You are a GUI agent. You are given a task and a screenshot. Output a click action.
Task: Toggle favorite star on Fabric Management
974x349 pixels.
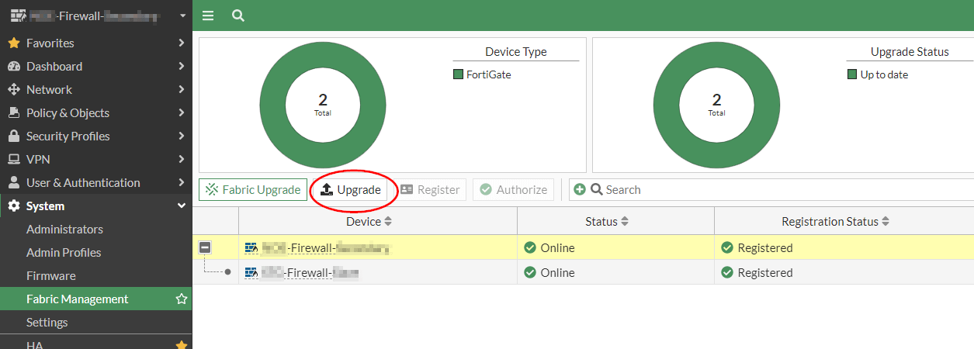182,299
